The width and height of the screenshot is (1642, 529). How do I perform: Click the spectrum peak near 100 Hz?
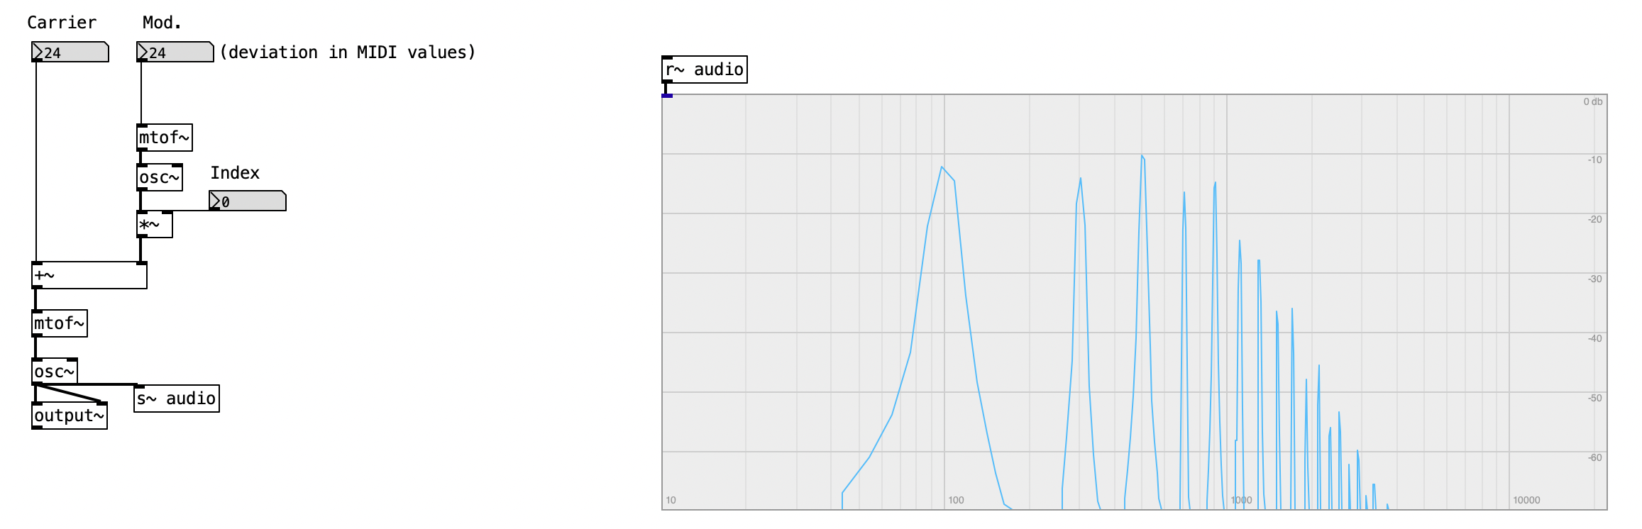click(x=942, y=167)
